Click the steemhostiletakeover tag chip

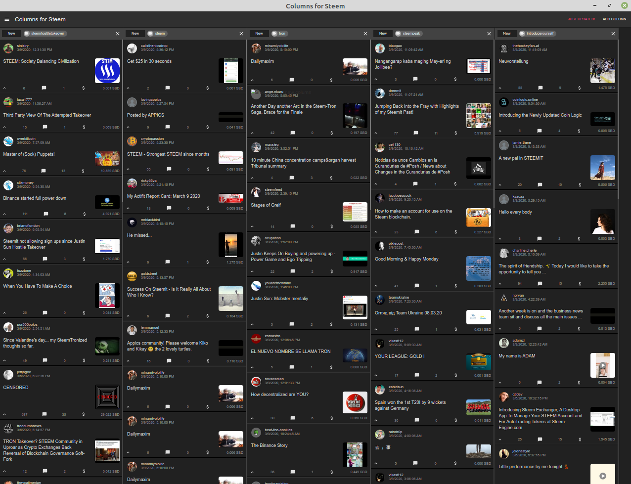point(45,34)
